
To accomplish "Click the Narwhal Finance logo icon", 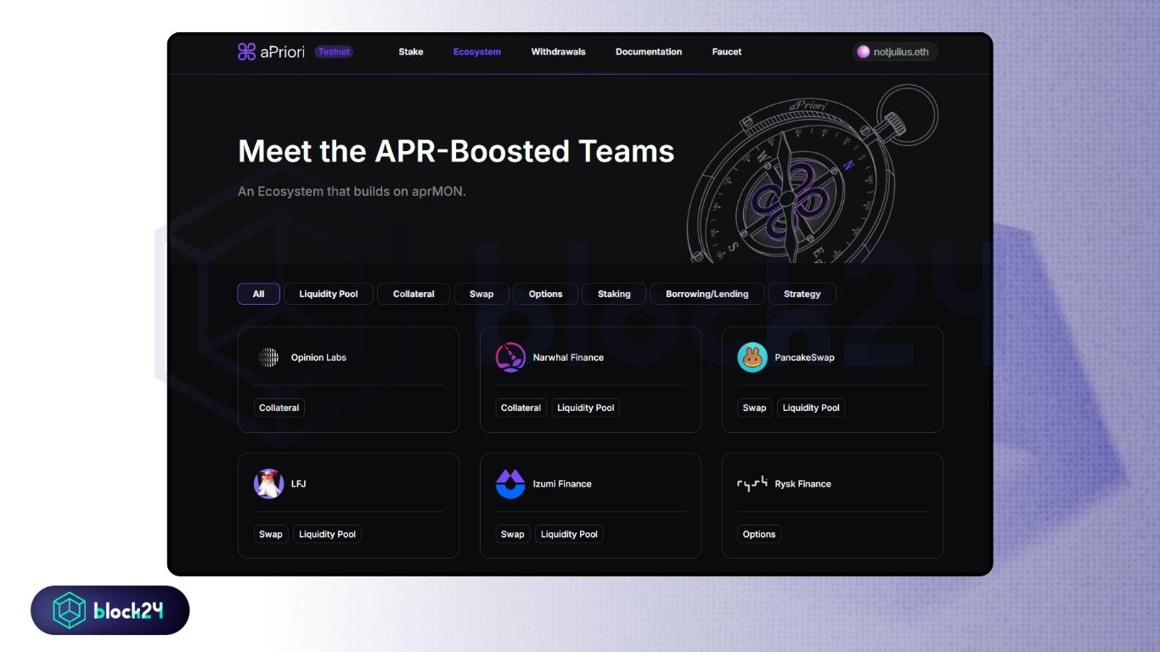I will pyautogui.click(x=510, y=357).
